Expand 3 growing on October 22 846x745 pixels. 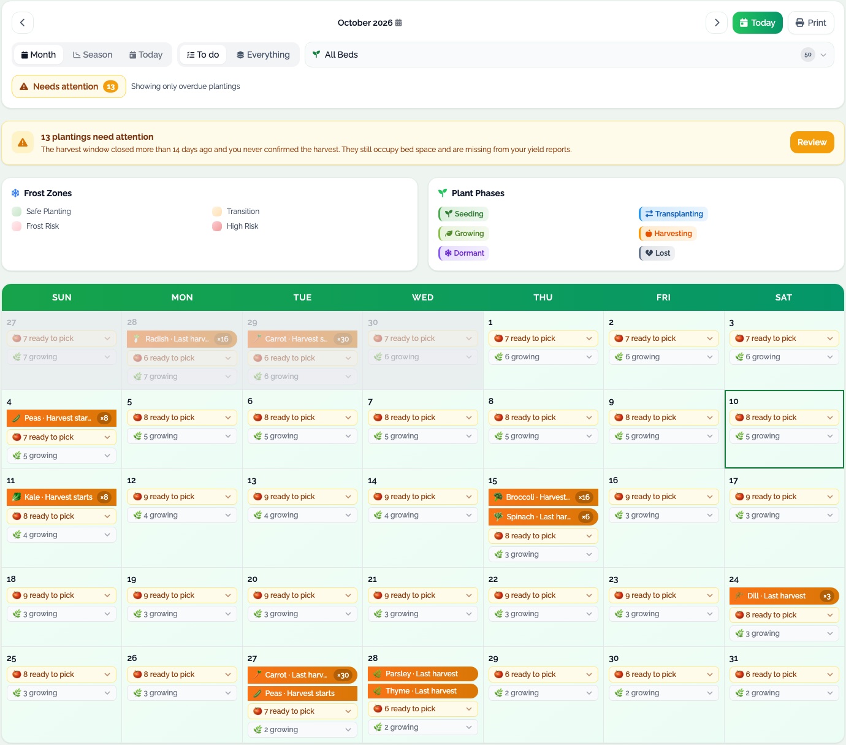[x=543, y=614]
